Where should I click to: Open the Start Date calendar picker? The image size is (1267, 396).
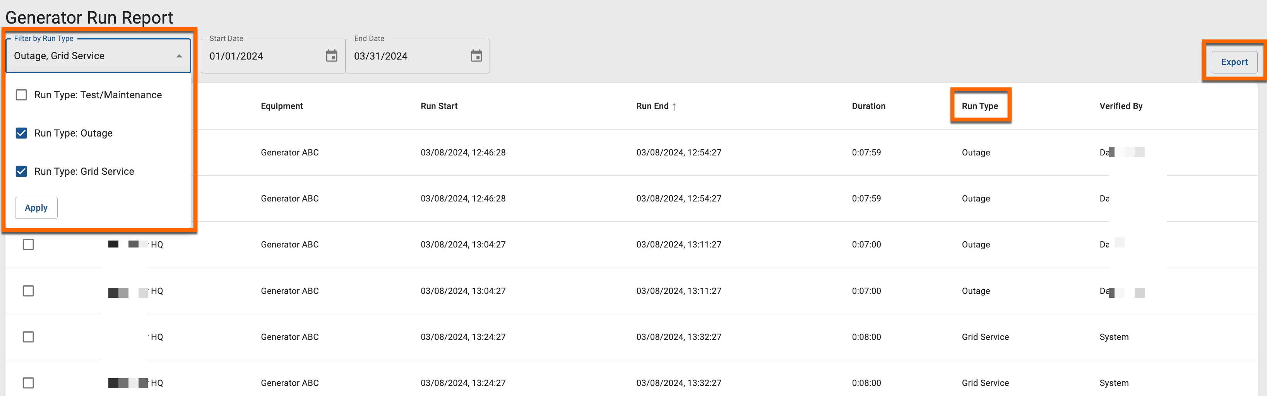click(x=332, y=56)
